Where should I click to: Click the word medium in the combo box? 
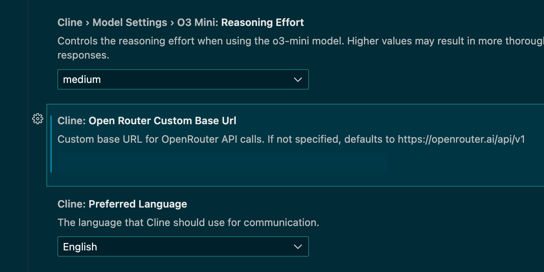[x=82, y=79]
